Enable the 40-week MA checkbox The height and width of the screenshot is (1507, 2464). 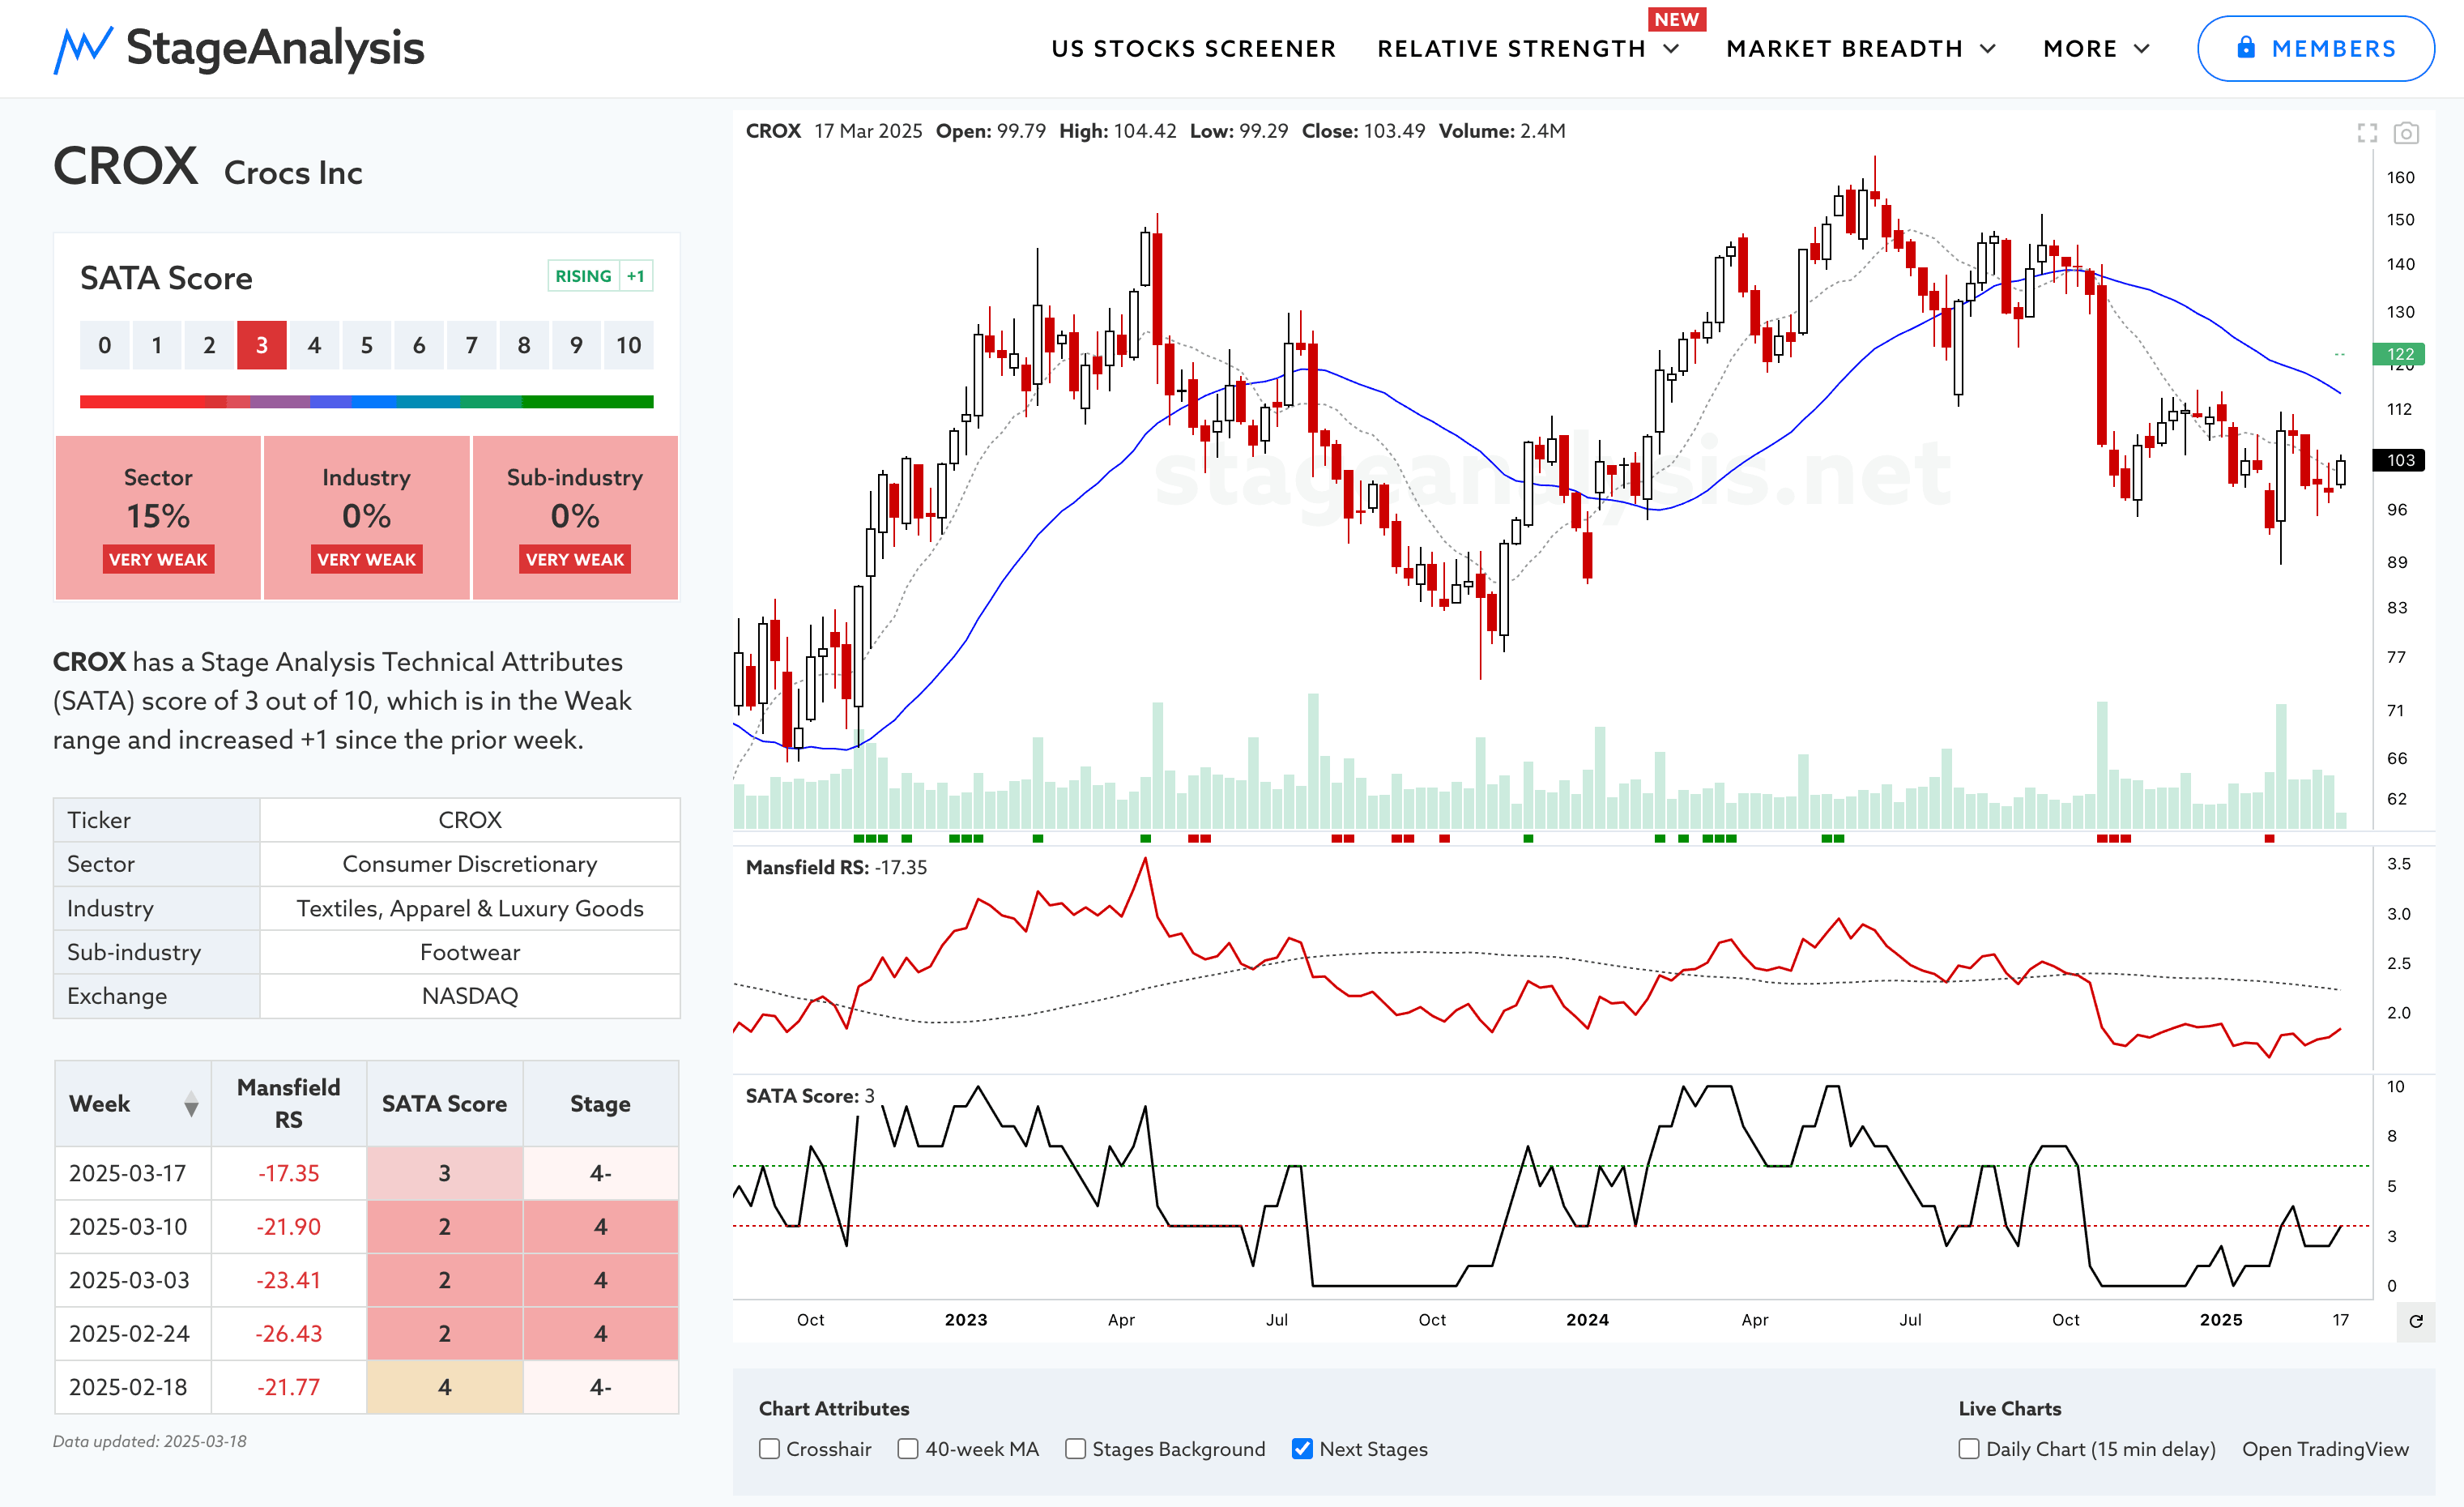click(908, 1449)
